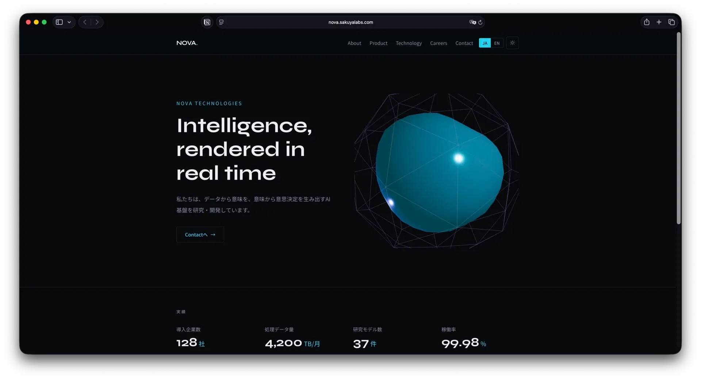701x380 pixels.
Task: Select the NOVA TECHNOLOGIES eyebrow text
Action: [209, 103]
